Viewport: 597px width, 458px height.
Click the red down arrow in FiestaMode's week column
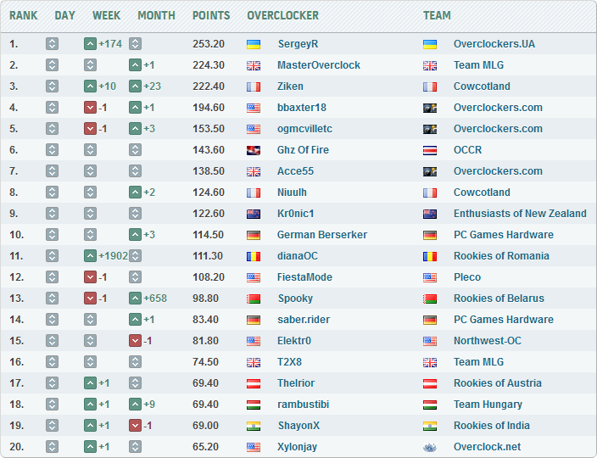click(x=91, y=277)
